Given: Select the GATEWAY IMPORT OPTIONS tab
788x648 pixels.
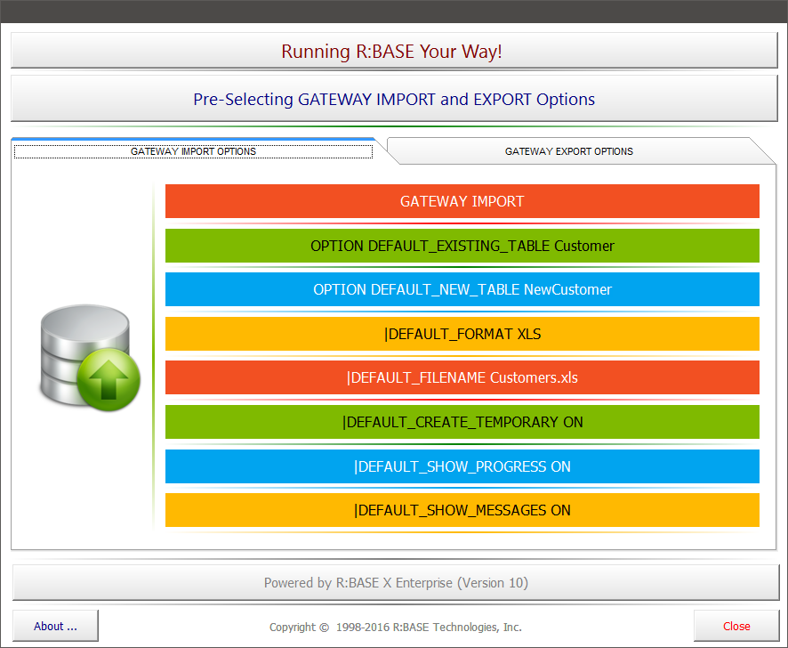Looking at the screenshot, I should point(193,151).
